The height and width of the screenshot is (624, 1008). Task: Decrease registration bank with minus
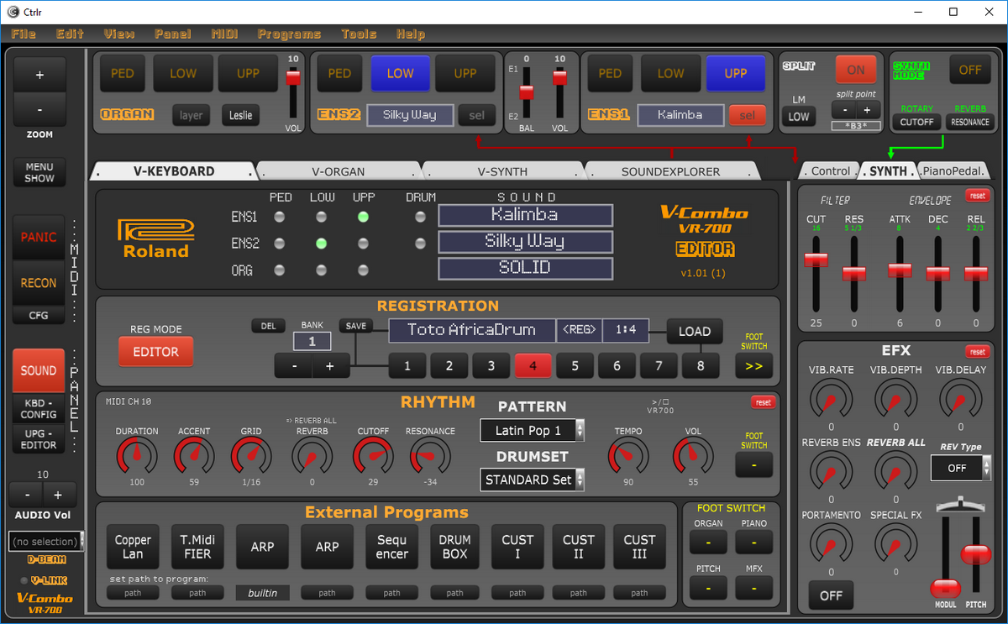click(294, 365)
